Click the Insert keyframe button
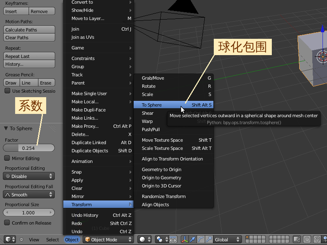327x245 pixels. [x=16, y=11]
